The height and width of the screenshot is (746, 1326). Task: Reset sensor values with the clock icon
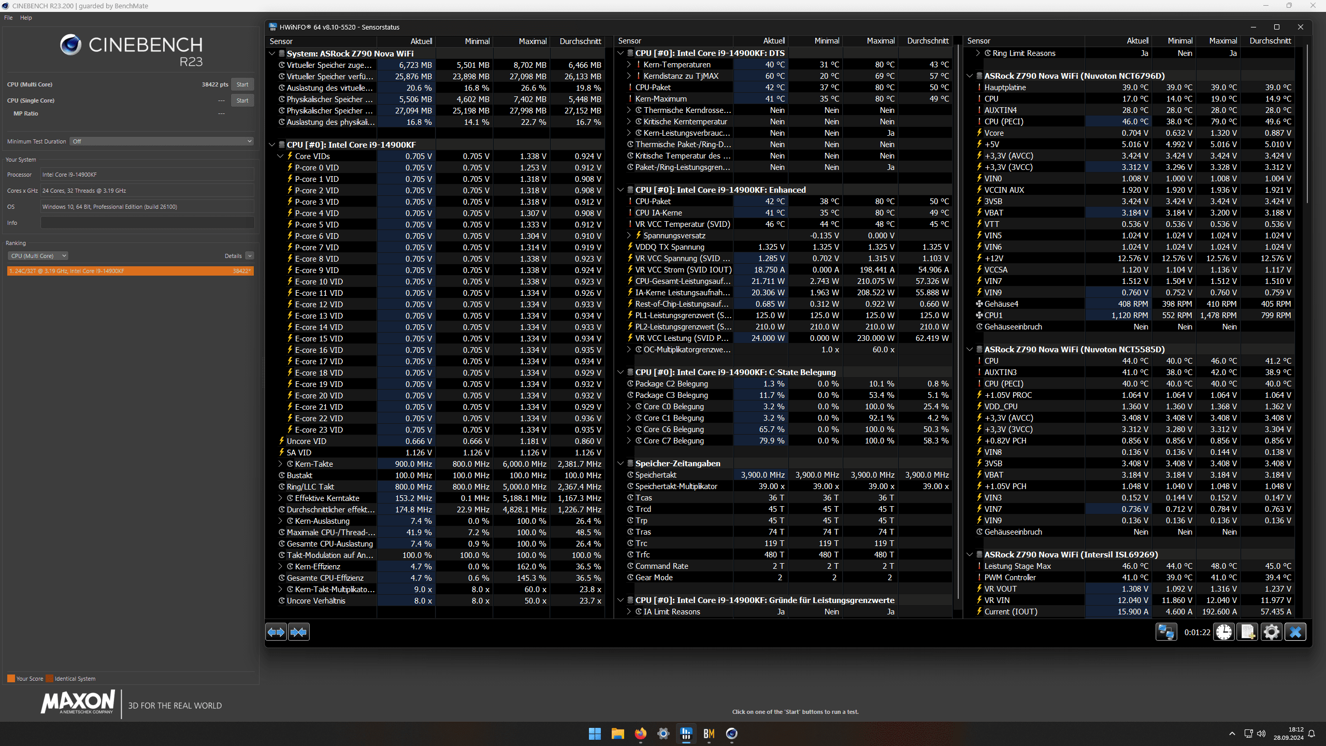(1224, 632)
